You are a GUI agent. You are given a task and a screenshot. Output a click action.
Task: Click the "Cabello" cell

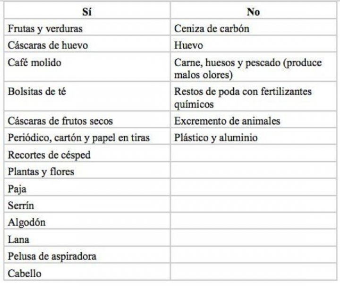tap(25, 273)
